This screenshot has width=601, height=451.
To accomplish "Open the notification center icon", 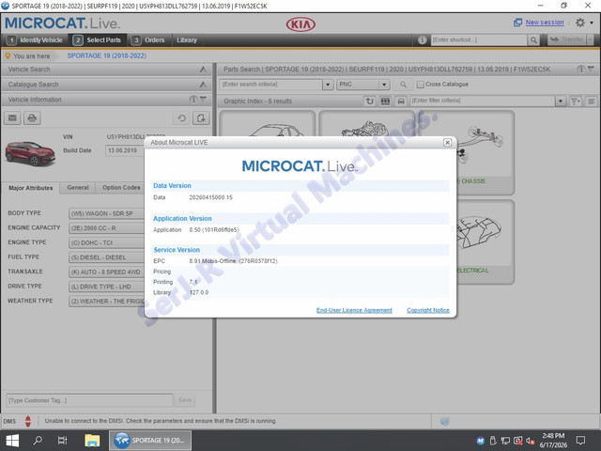I will point(580,441).
